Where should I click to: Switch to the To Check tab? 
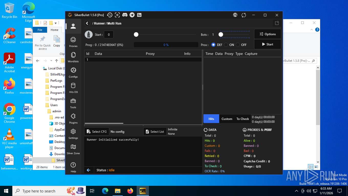(243, 119)
